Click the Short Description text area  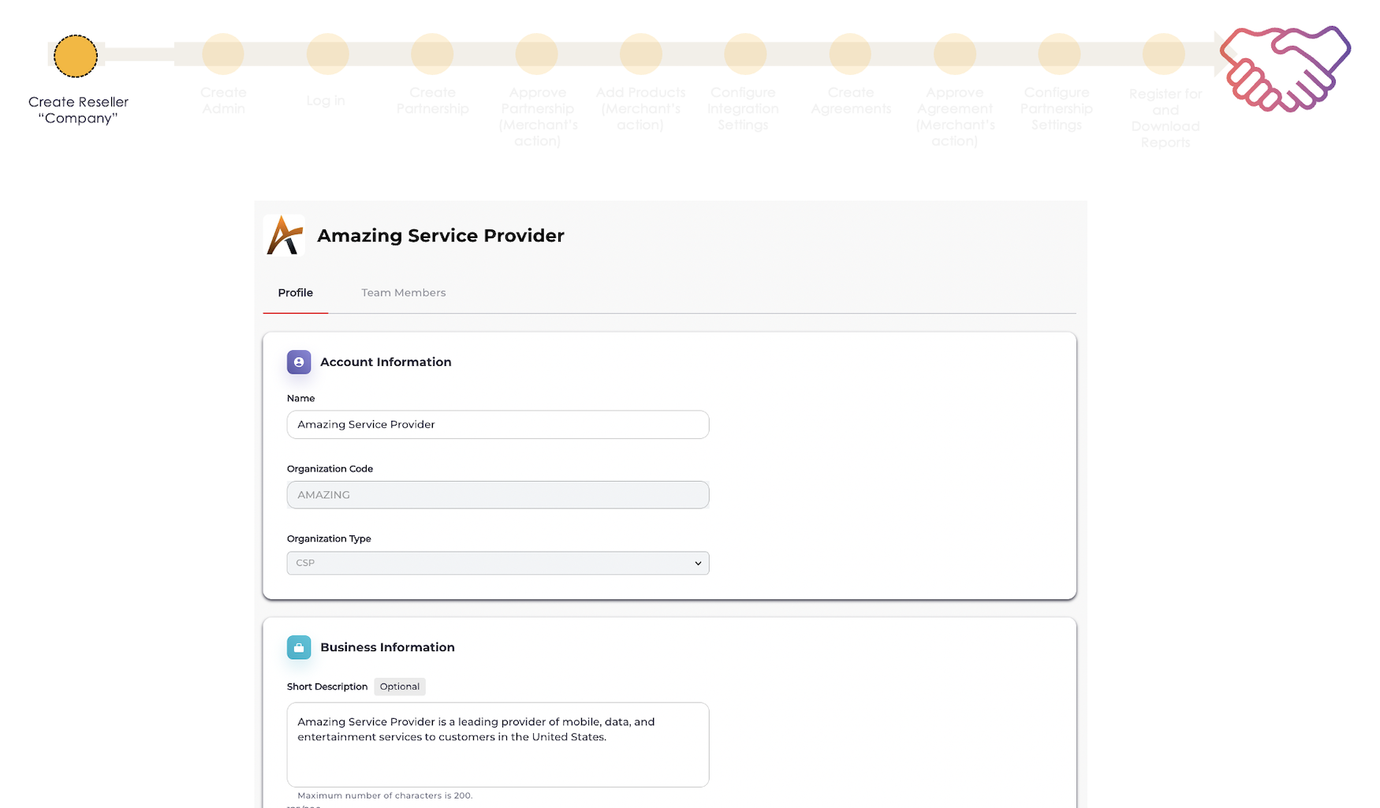point(498,745)
